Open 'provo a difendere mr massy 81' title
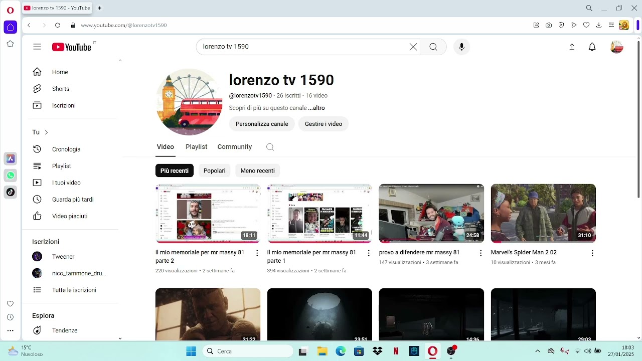642x361 pixels. pos(419,252)
